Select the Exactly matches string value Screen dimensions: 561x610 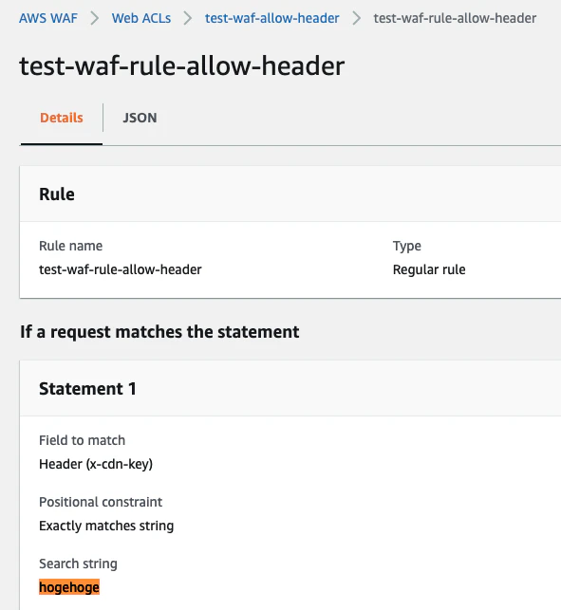(x=106, y=526)
